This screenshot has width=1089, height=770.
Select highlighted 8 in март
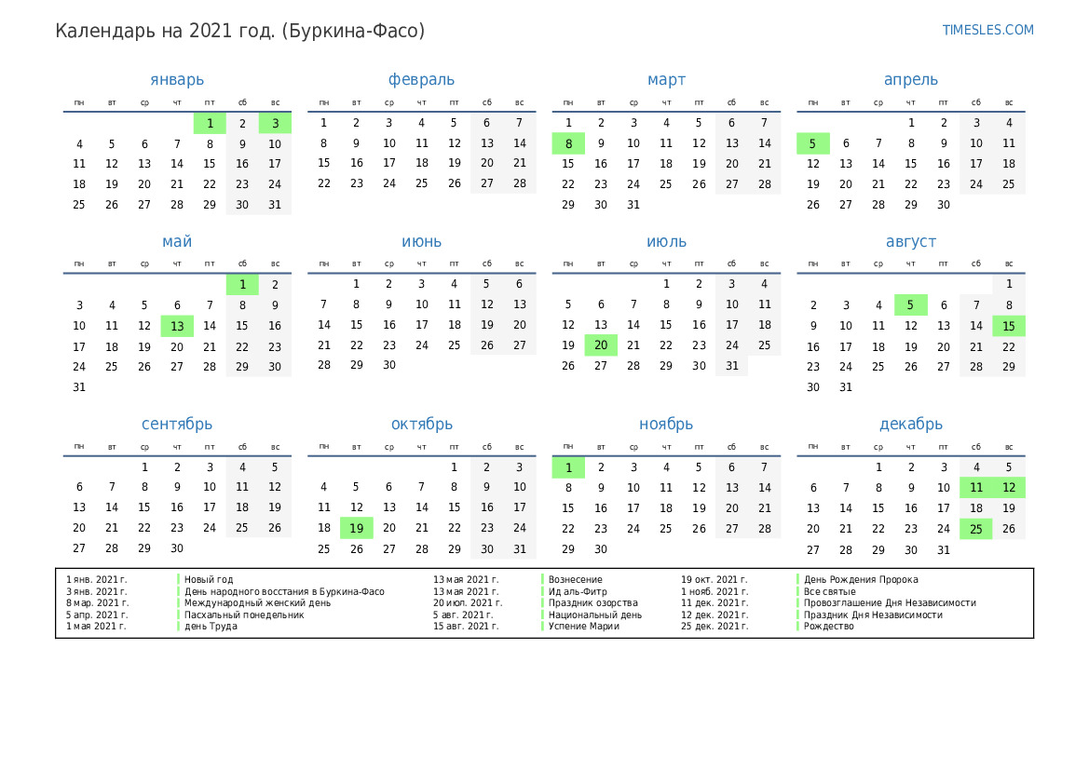point(568,143)
